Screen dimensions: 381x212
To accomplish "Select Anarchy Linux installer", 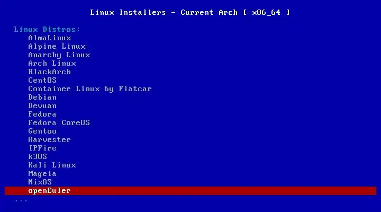I will tap(59, 55).
